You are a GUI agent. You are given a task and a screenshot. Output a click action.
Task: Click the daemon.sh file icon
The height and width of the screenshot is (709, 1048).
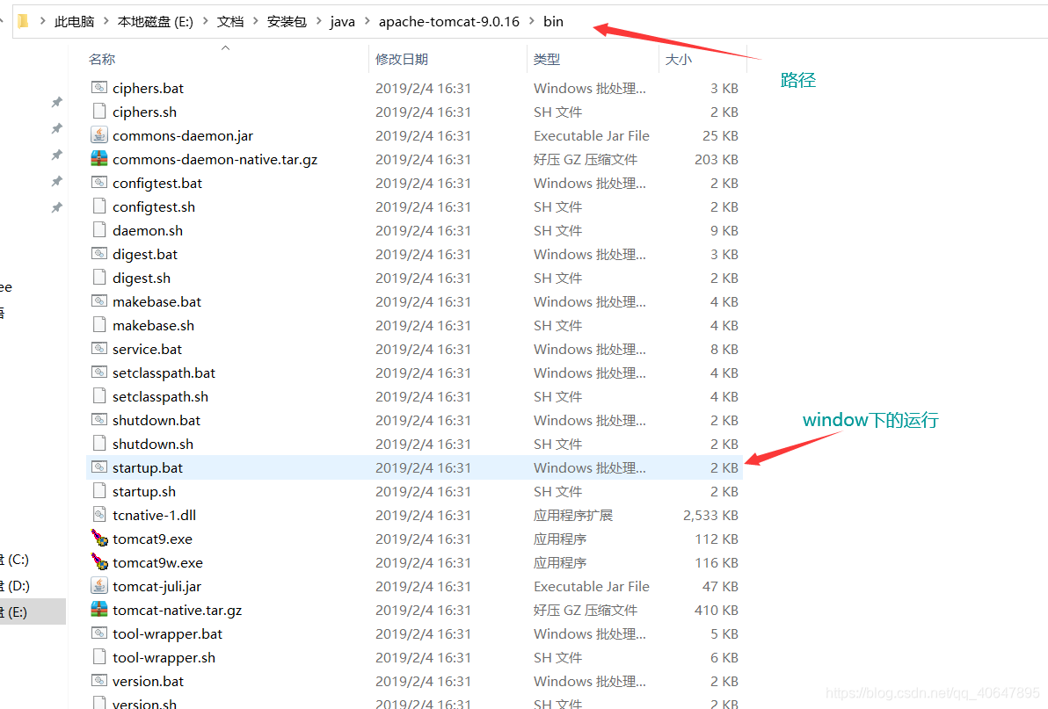point(99,230)
